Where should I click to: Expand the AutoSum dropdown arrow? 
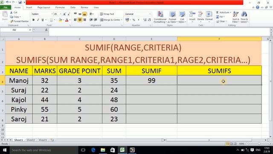point(230,12)
